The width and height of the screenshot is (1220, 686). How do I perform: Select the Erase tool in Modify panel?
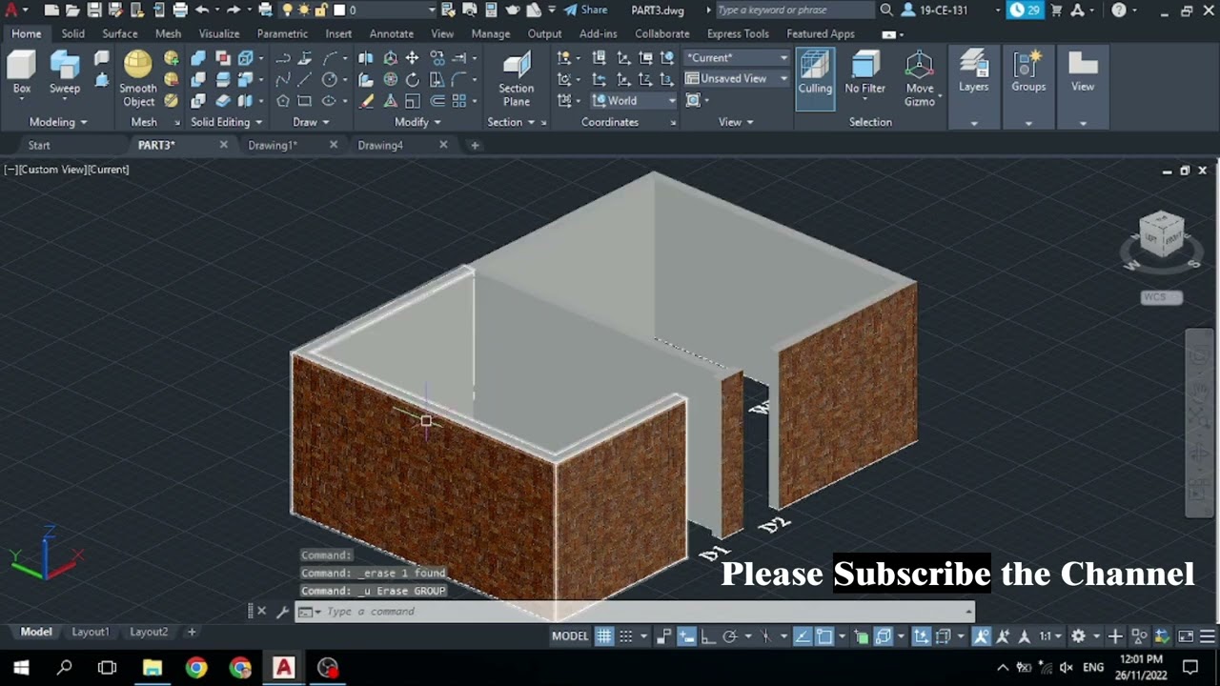tap(366, 101)
